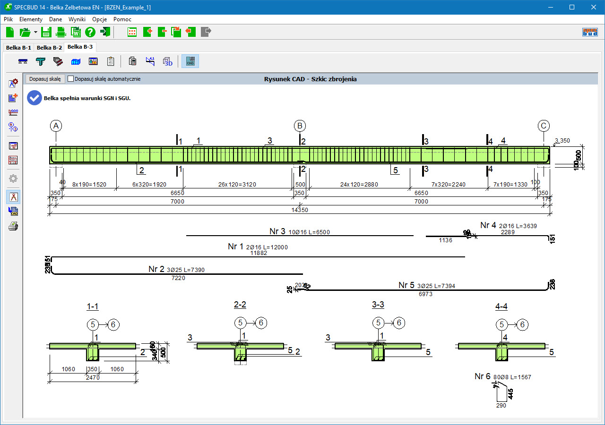The height and width of the screenshot is (425, 605).
Task: Enable Dopasuj skalę automatycznie checkbox
Action: coord(71,79)
